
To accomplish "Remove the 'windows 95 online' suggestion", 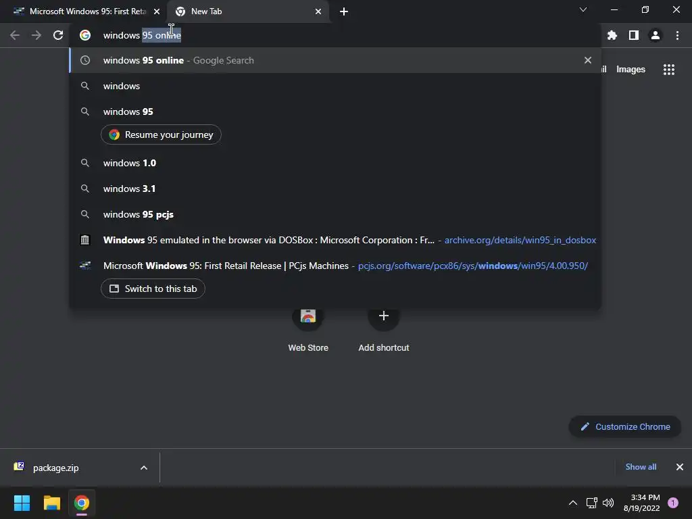I will 588,60.
